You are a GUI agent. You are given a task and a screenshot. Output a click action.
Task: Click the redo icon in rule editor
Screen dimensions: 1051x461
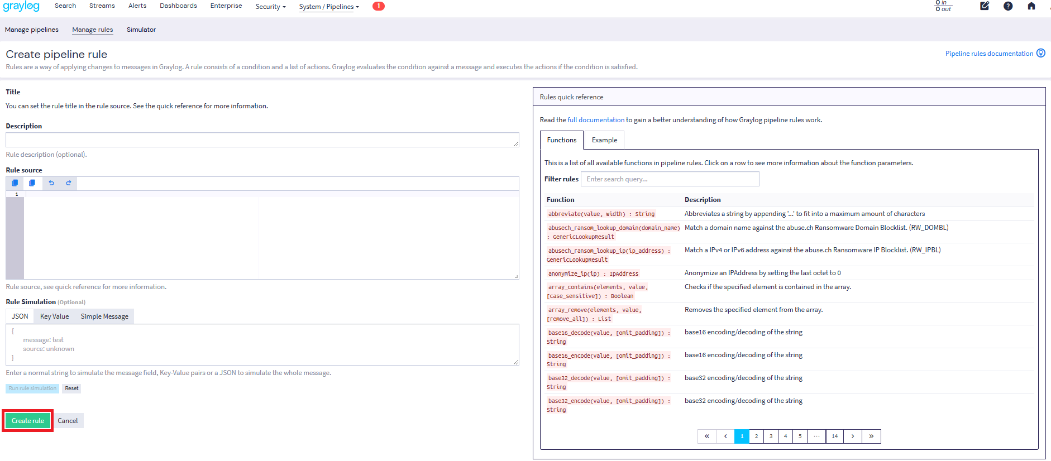[x=69, y=183]
